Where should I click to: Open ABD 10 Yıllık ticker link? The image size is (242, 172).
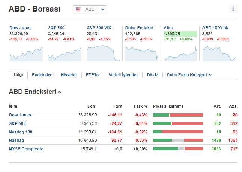click(215, 28)
